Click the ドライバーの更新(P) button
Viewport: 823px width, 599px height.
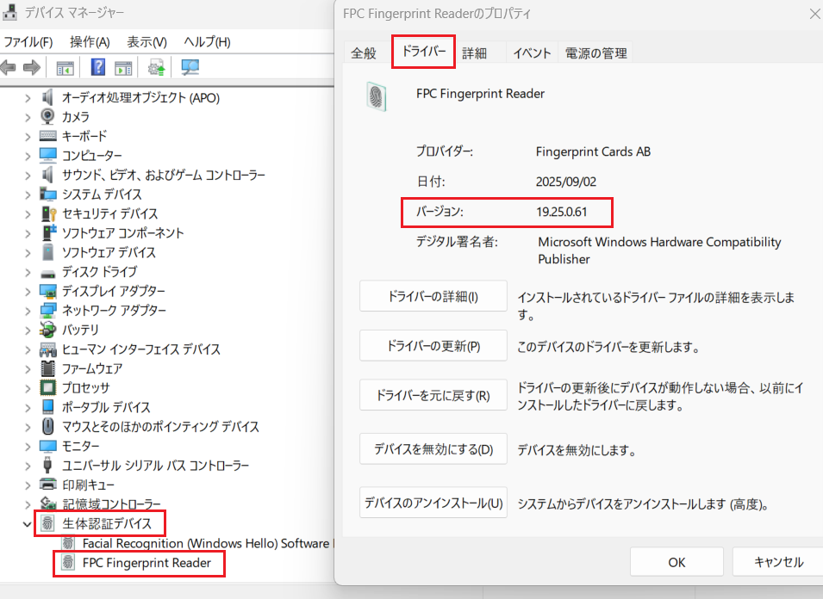click(x=433, y=347)
